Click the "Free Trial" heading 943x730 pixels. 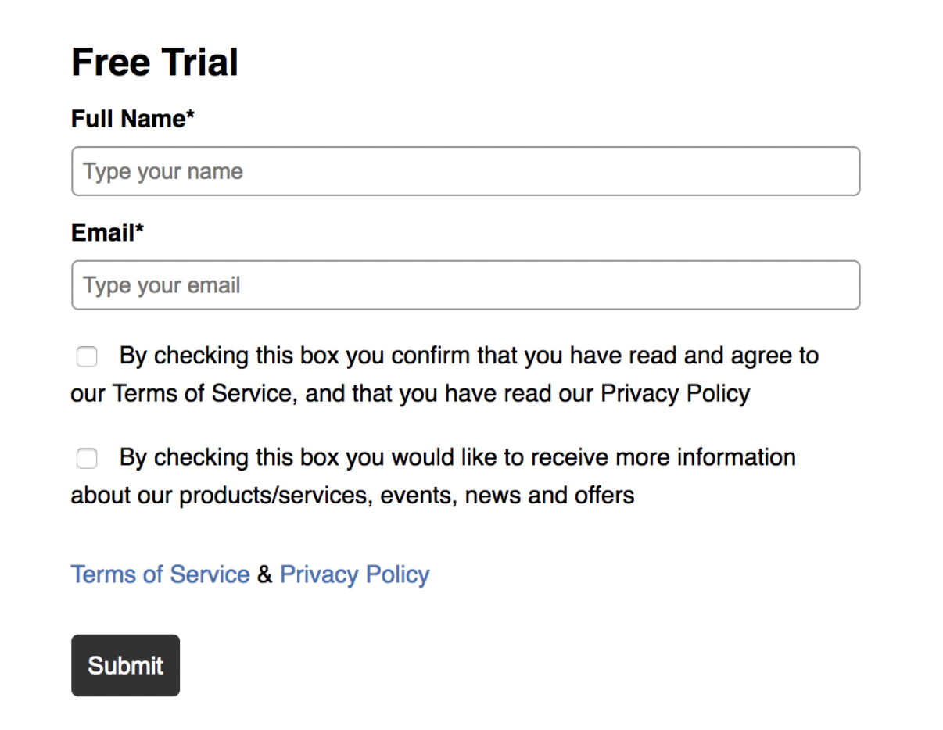click(155, 63)
